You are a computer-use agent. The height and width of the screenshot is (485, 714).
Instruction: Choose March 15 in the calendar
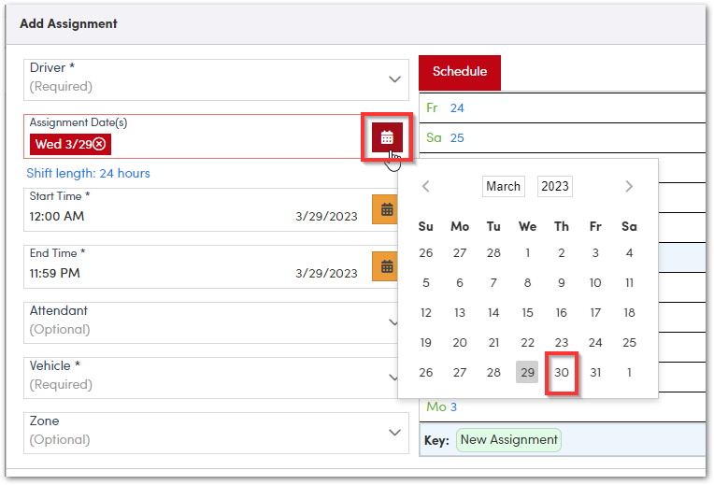click(x=528, y=312)
